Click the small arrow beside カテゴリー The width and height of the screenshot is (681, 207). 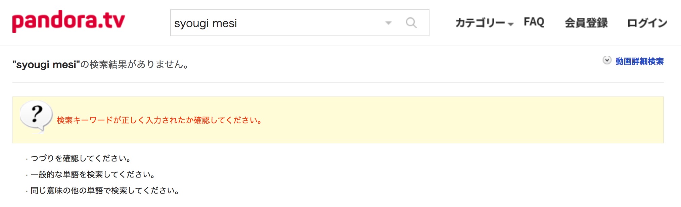click(x=511, y=24)
